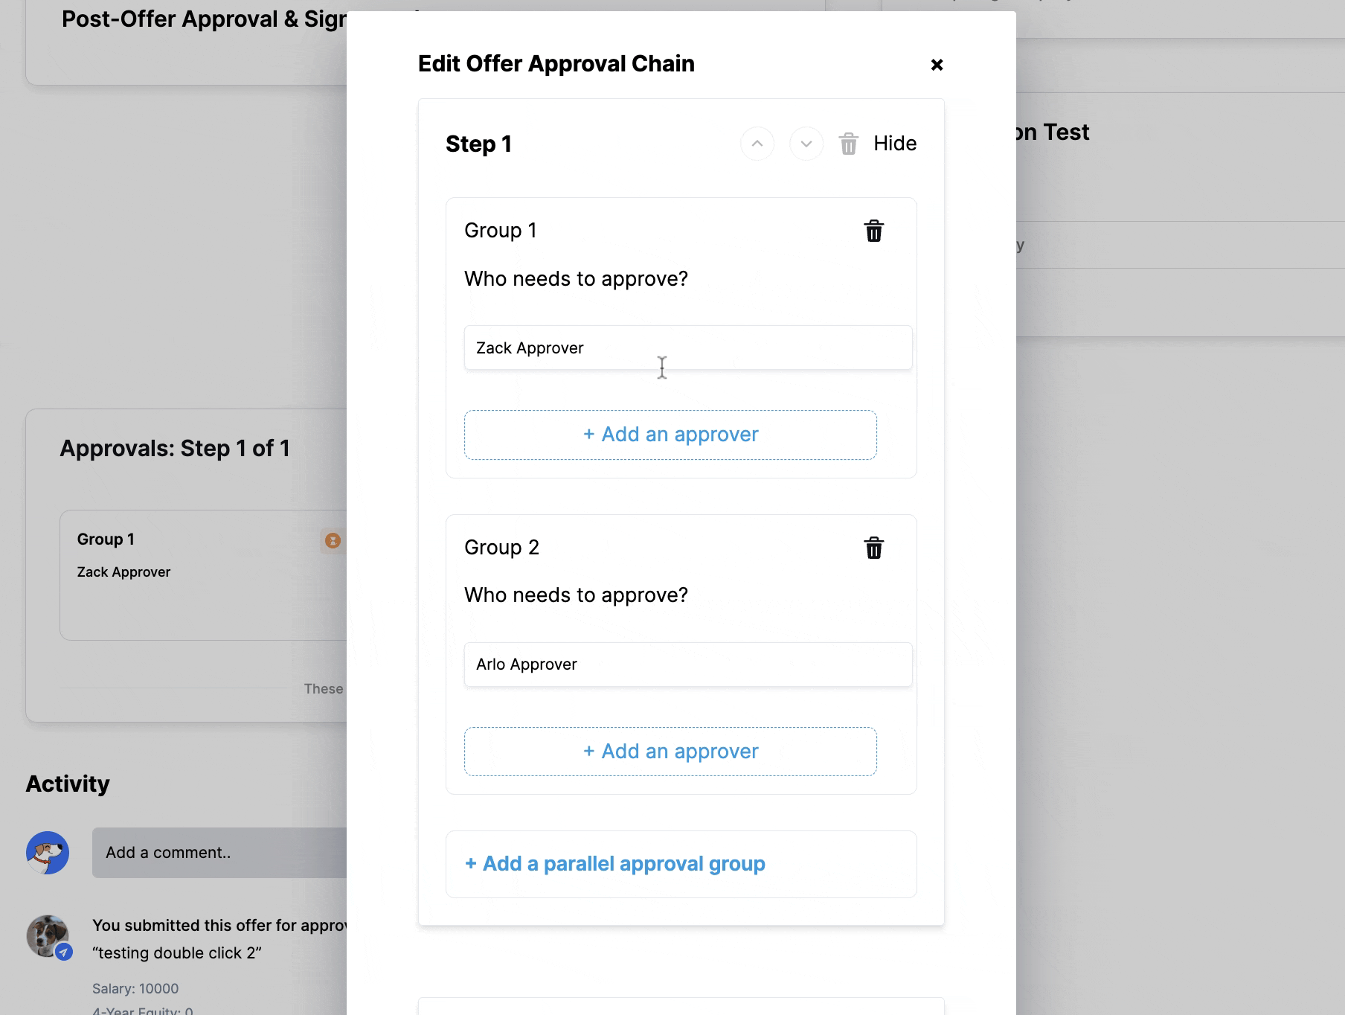Open the Zack Approver selector field
Viewport: 1345px width, 1015px height.
pos(688,348)
